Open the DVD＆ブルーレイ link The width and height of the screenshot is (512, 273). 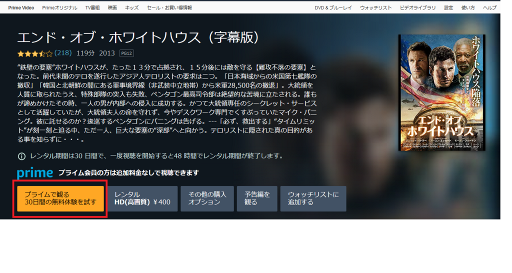tap(333, 8)
